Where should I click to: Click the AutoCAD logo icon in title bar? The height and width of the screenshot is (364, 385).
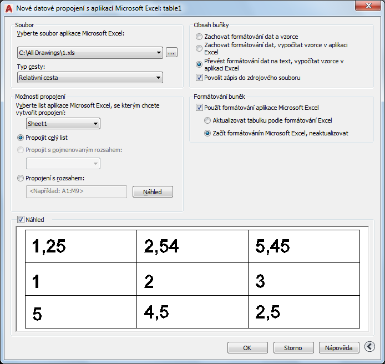tap(9, 8)
